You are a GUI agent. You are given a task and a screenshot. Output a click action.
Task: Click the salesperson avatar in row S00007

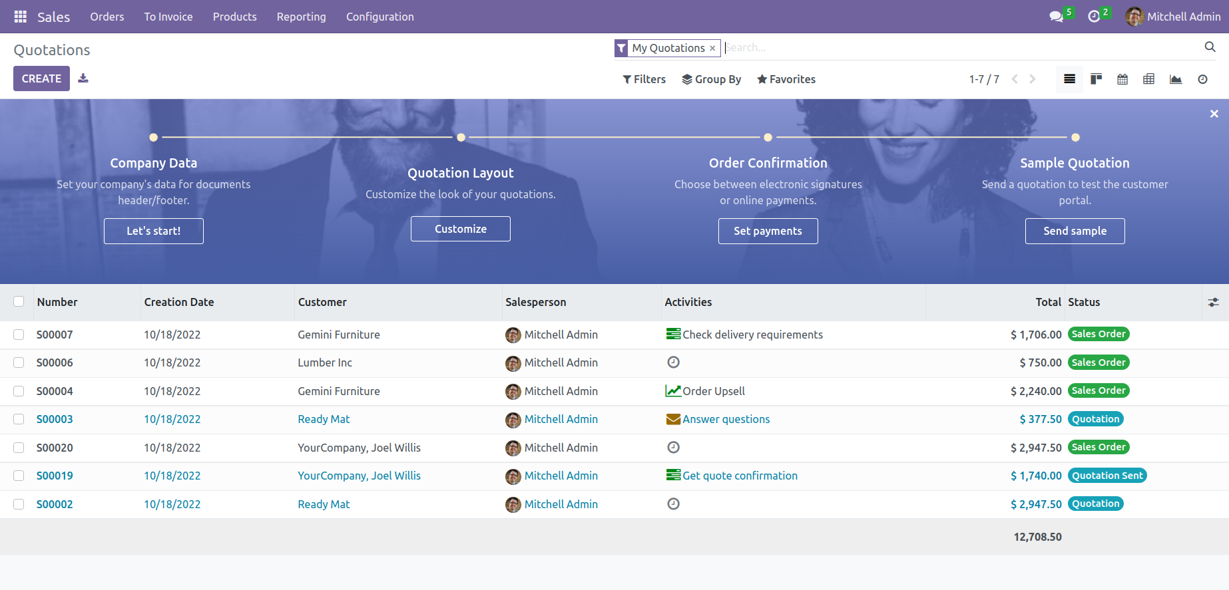[513, 335]
